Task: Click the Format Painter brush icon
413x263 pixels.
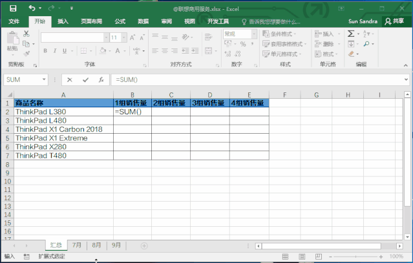Action: [26, 54]
